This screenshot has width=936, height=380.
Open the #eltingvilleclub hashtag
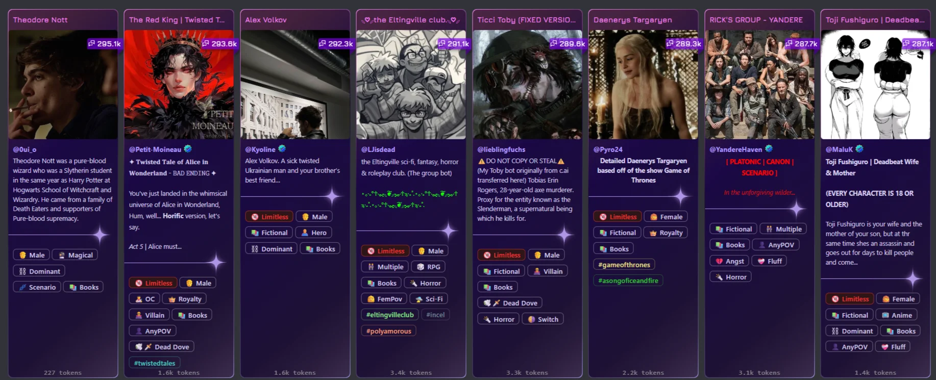[390, 315]
